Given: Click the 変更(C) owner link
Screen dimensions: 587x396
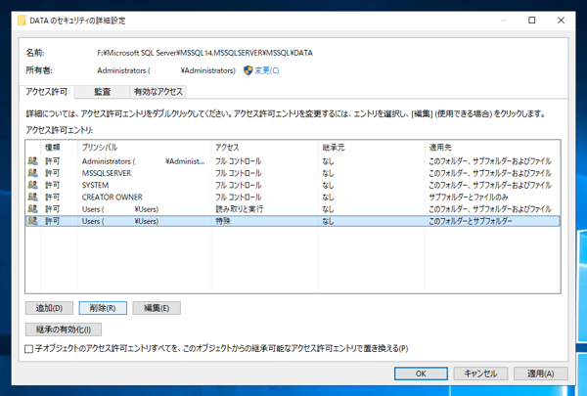Looking at the screenshot, I should pos(267,70).
